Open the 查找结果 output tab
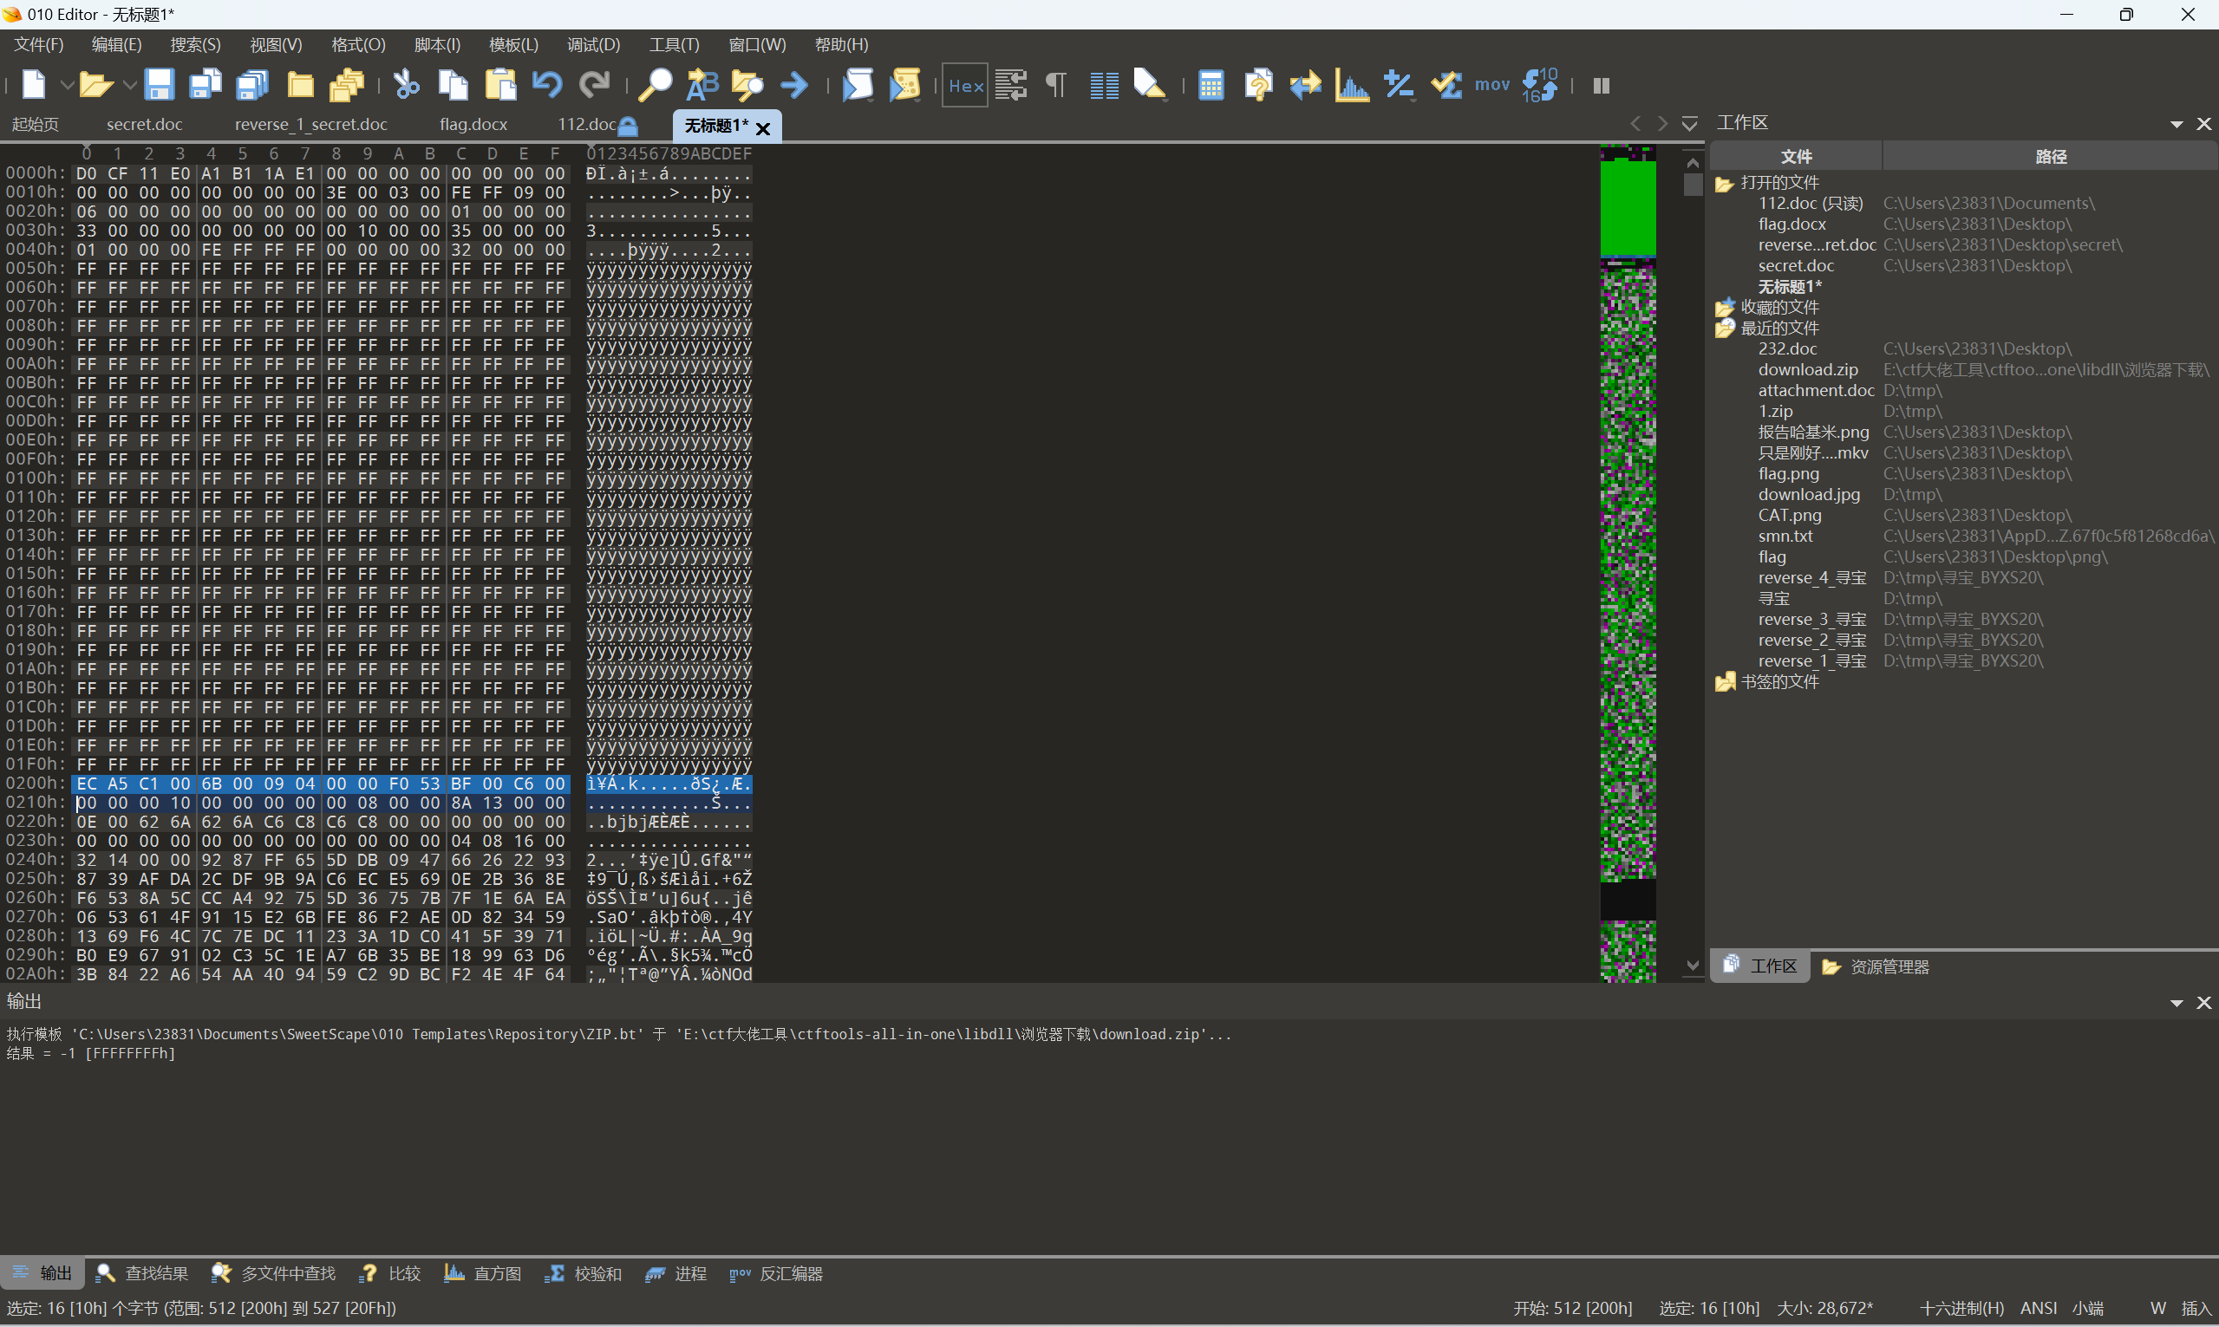2219x1327 pixels. (142, 1273)
